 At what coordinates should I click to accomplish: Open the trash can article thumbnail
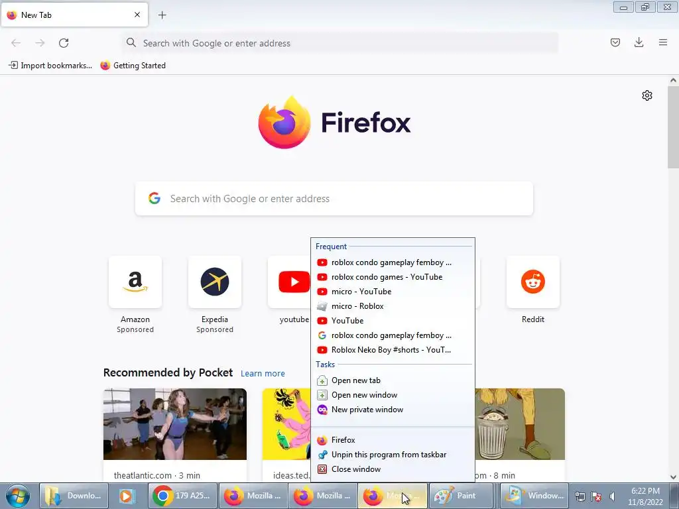[x=520, y=424]
